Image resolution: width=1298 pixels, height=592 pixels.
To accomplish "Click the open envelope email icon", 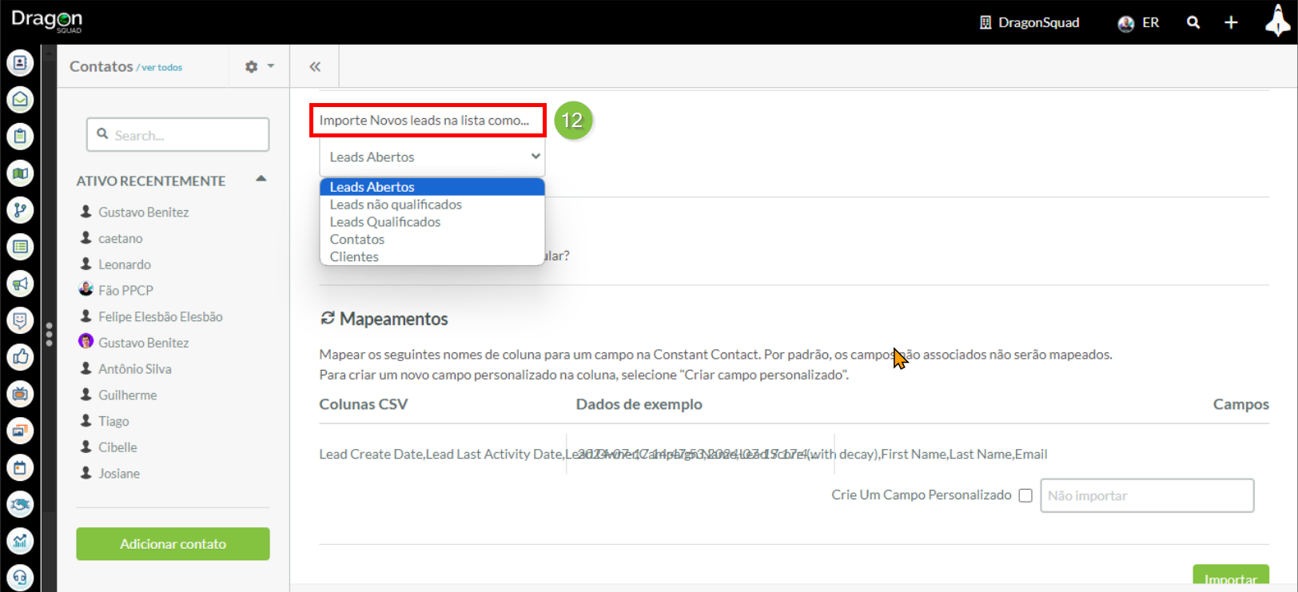I will (20, 99).
